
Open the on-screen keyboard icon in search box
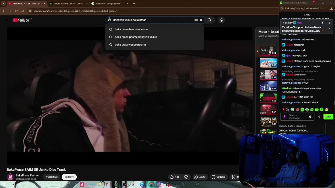click(x=196, y=20)
